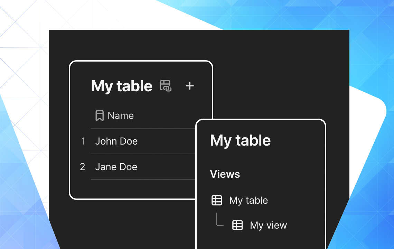Select the grid icon next to My table view
Image resolution: width=394 pixels, height=249 pixels.
(217, 200)
